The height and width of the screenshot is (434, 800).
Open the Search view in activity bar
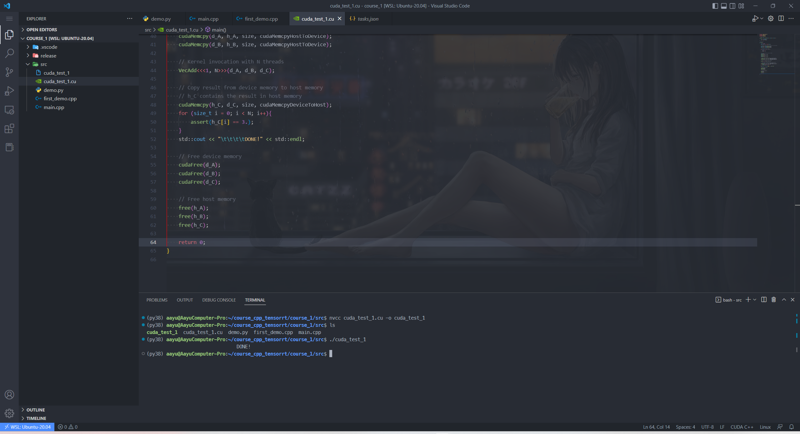[x=9, y=53]
